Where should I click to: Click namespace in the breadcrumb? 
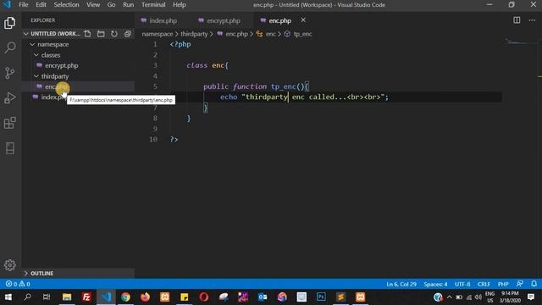click(x=158, y=34)
